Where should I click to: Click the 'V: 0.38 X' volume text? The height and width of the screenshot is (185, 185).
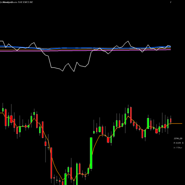coord(178,143)
